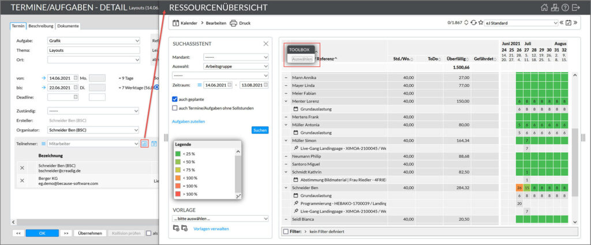
Task: Click the favorite star icon near eJ Standard
Action: click(481, 23)
